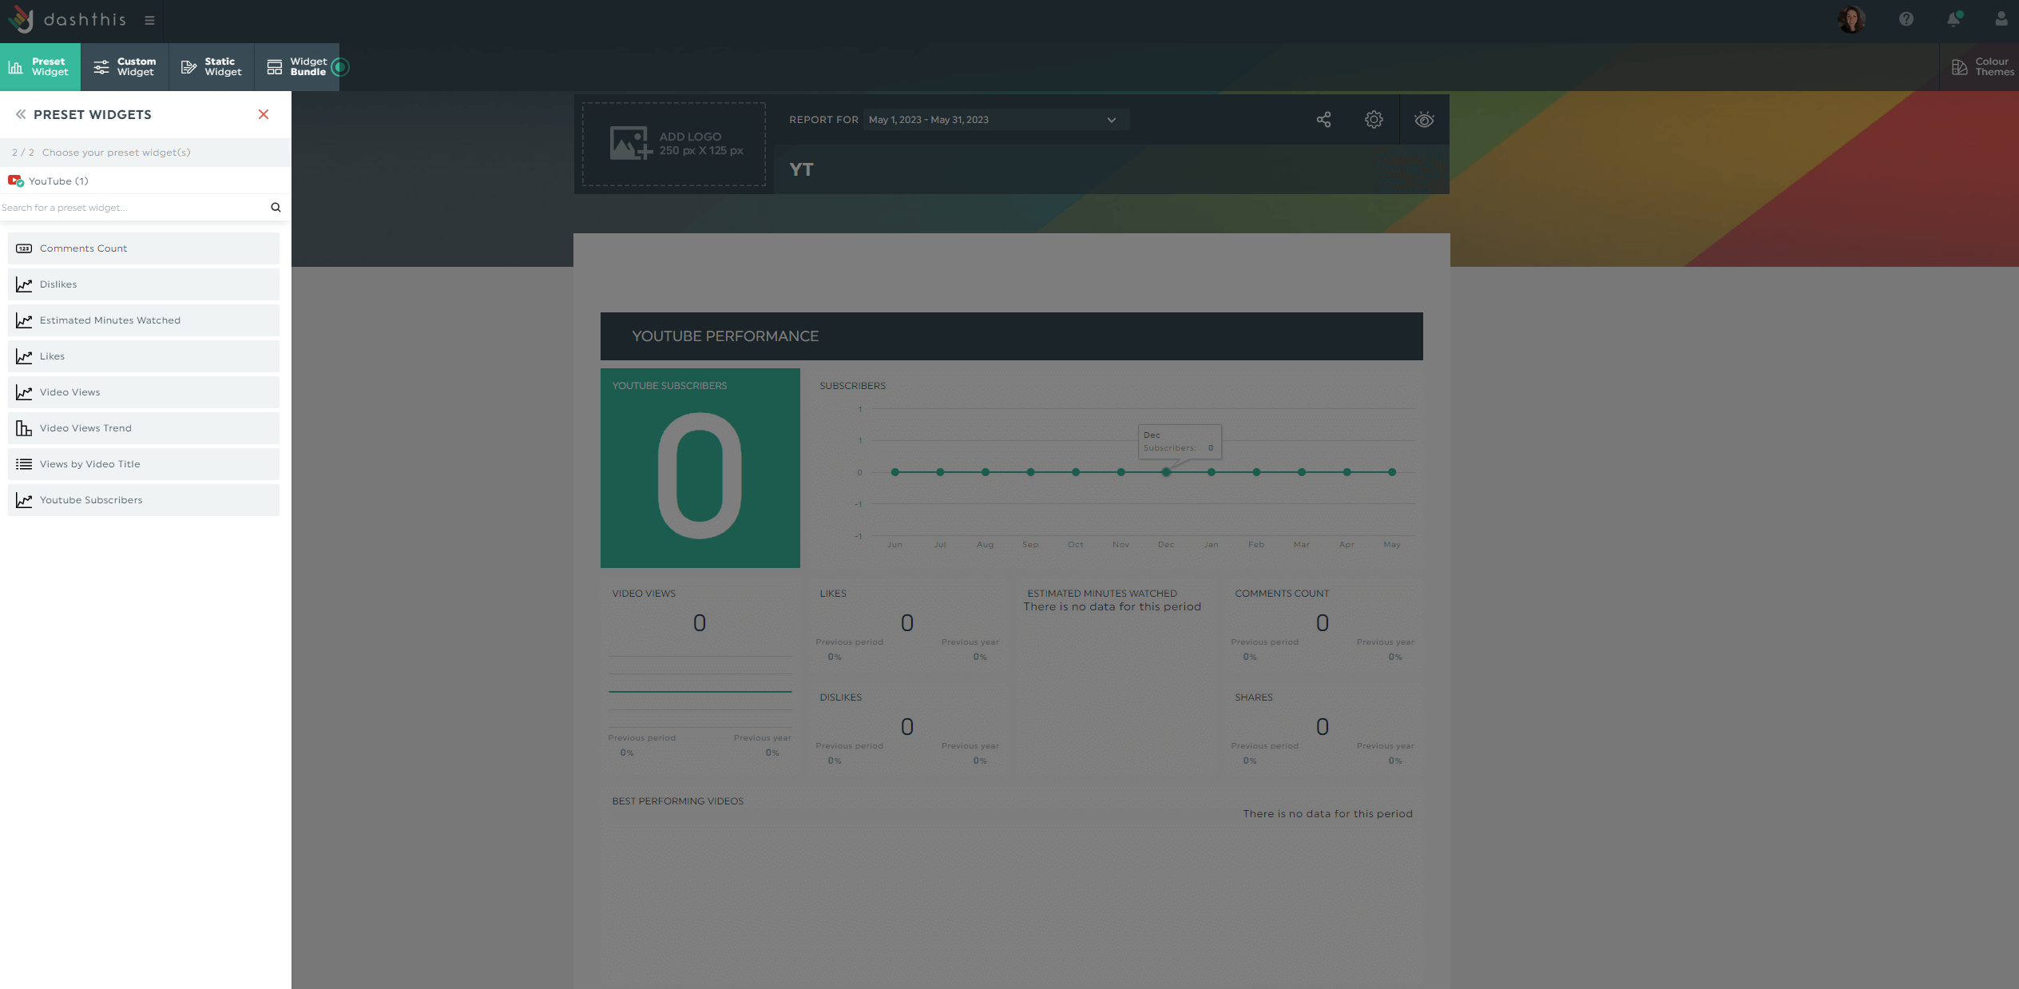The image size is (2019, 989).
Task: Click the search magnifier icon
Action: pos(276,208)
